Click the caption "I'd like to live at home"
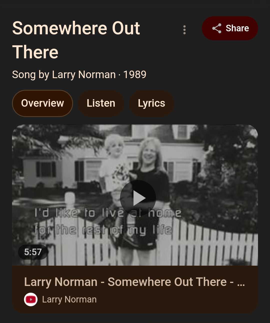270x323 pixels. click(x=108, y=213)
